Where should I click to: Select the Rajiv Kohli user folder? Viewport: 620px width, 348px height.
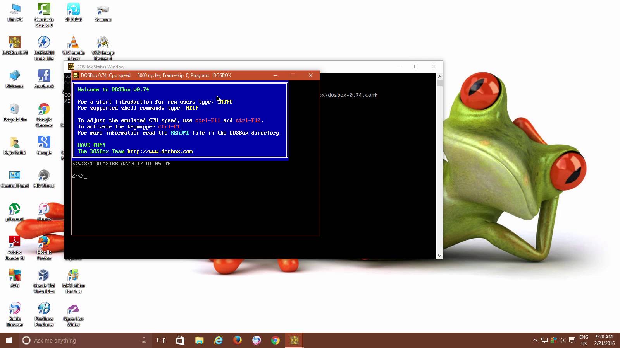15,145
